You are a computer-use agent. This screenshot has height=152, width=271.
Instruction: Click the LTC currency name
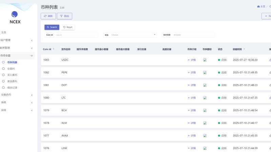(x=63, y=98)
